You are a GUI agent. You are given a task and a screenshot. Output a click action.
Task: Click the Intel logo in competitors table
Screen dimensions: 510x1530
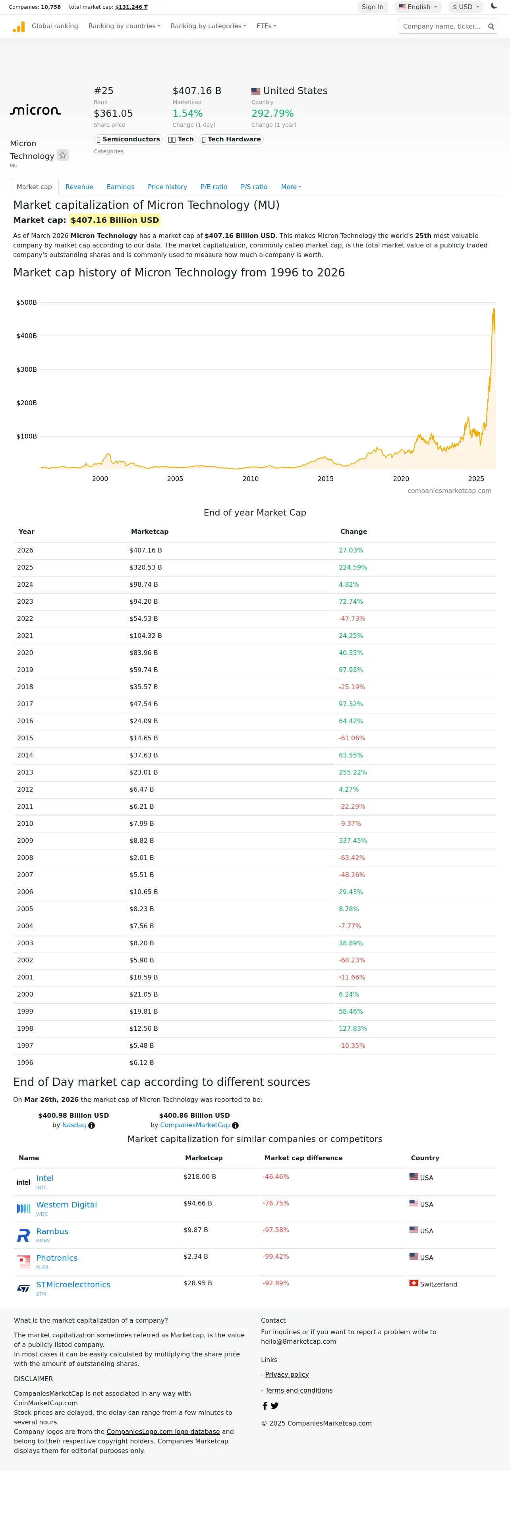(x=23, y=1182)
